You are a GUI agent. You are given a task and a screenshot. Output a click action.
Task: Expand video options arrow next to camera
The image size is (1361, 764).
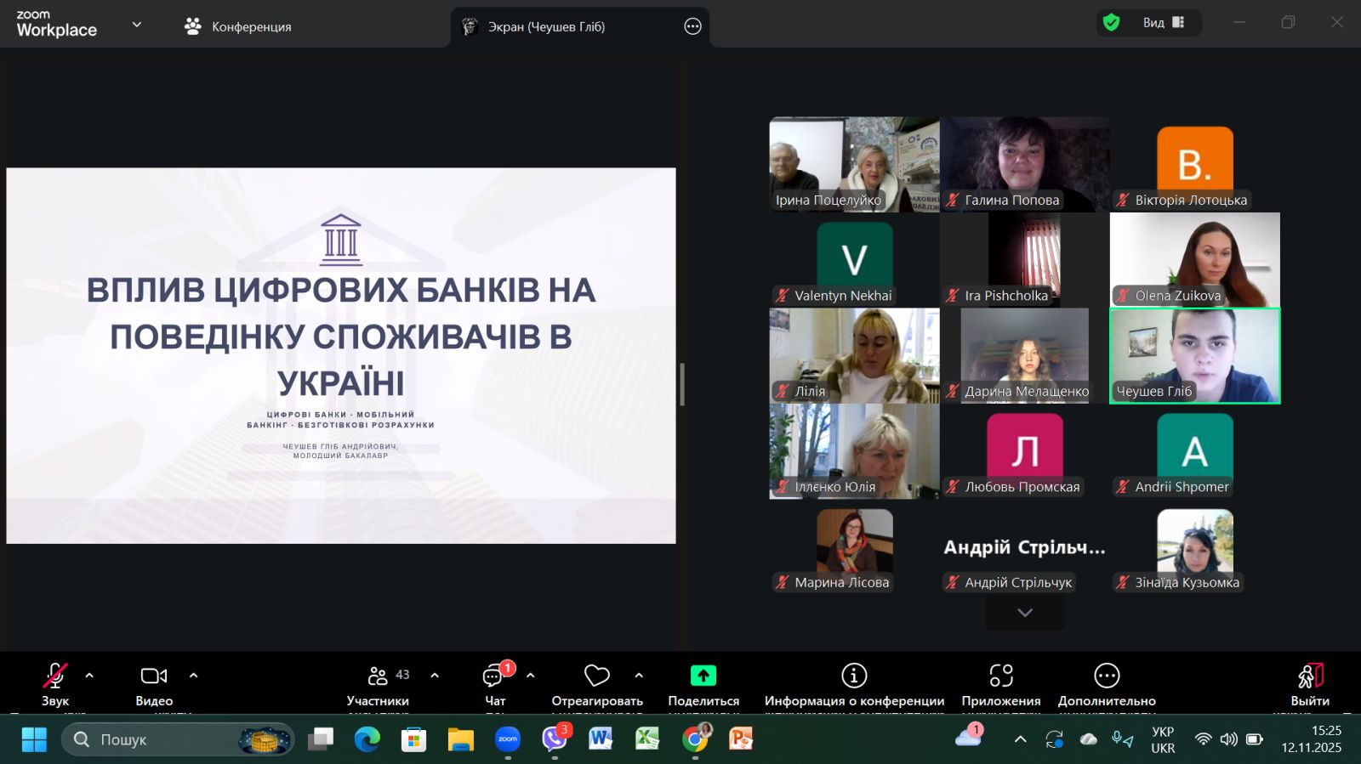[194, 676]
